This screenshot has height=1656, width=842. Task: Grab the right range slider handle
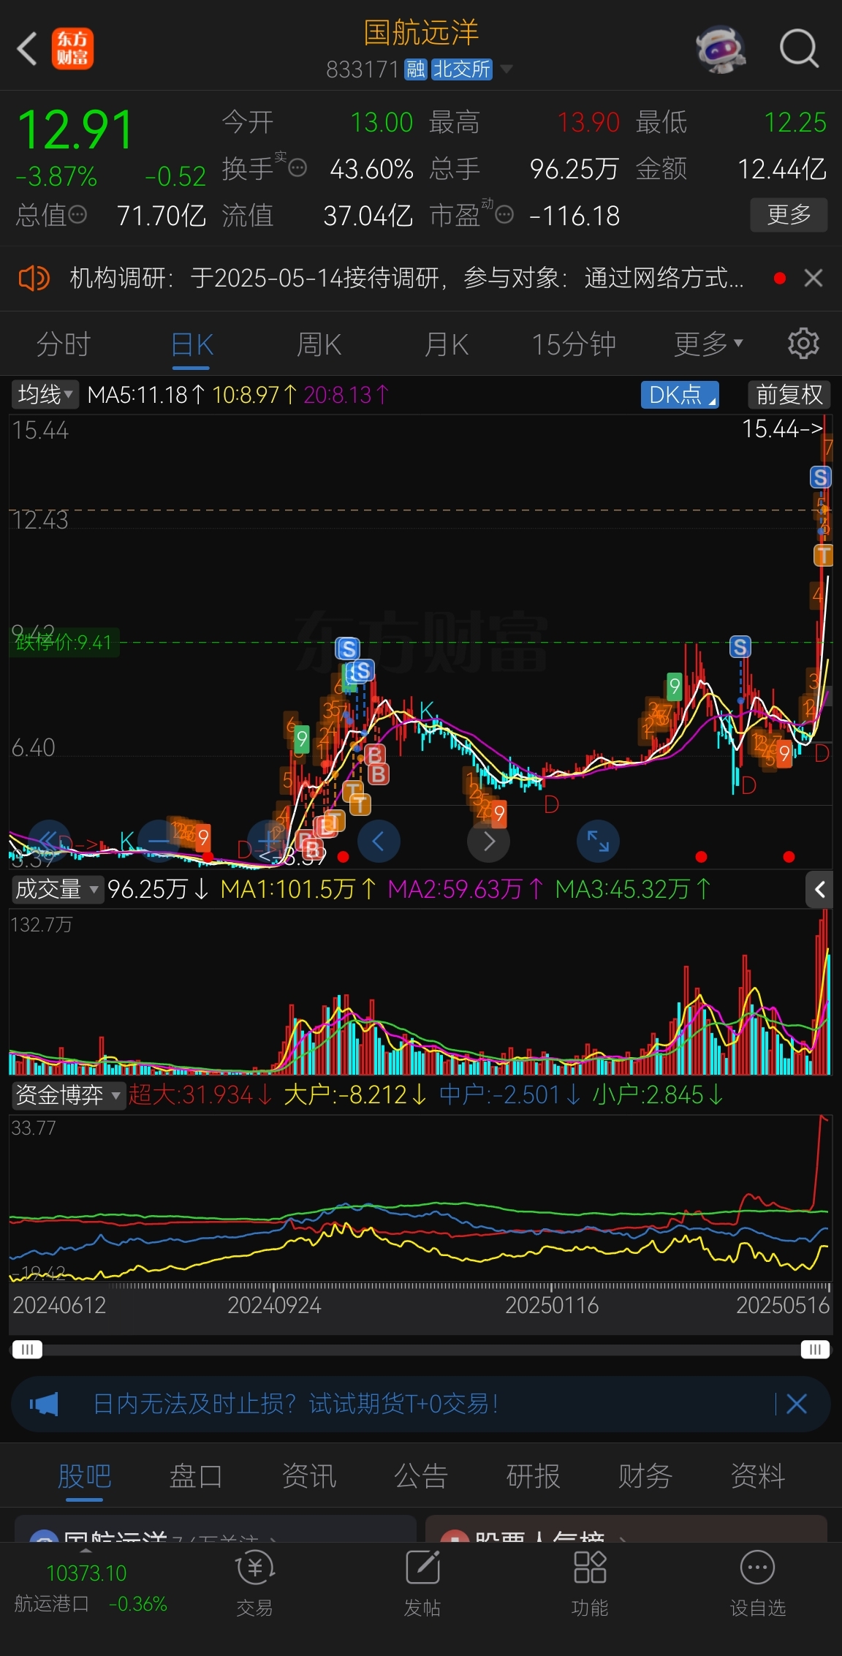815,1350
